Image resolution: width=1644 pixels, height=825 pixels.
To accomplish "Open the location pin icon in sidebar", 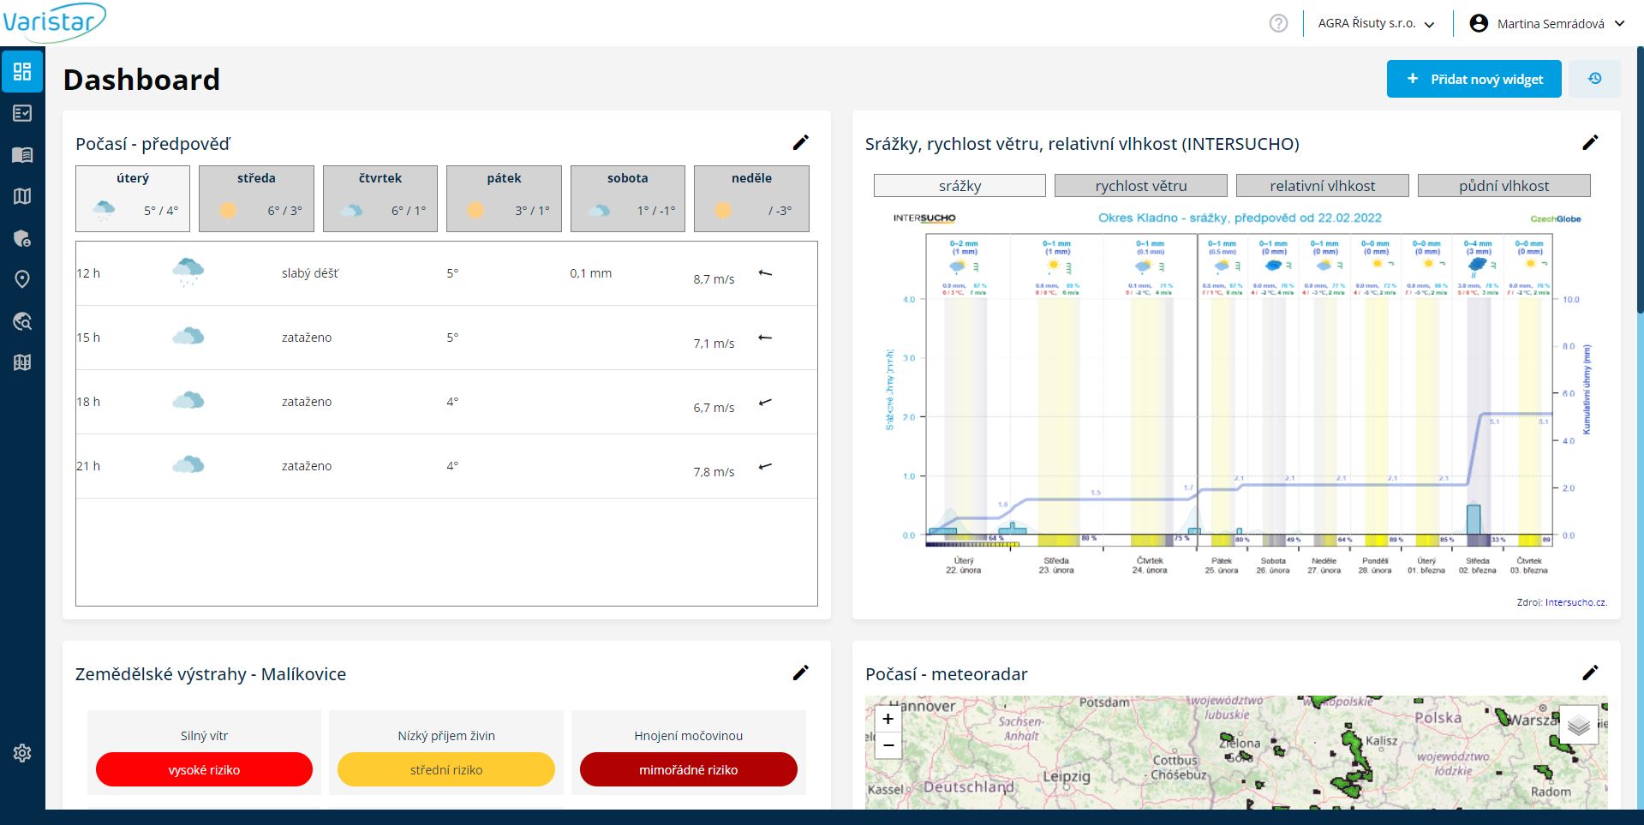I will pos(22,279).
